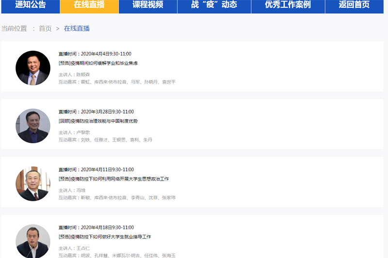Screen dimensions: 388x258
Task: Open the [回顾]疫情防控治理效能与中国制度优势 title
Action: pyautogui.click(x=98, y=121)
